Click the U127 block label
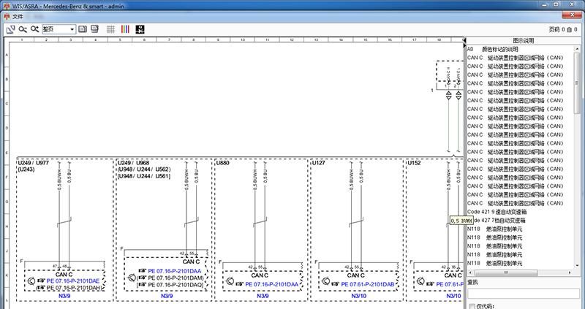This screenshot has height=309, width=585. tap(319, 163)
